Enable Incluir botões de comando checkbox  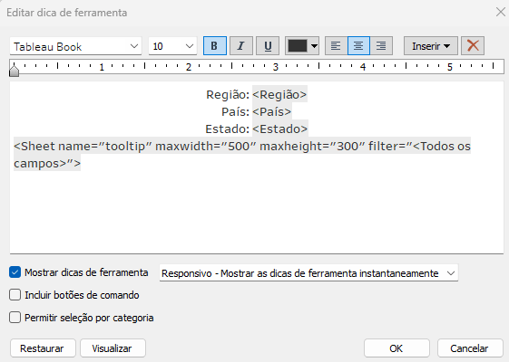coord(15,295)
